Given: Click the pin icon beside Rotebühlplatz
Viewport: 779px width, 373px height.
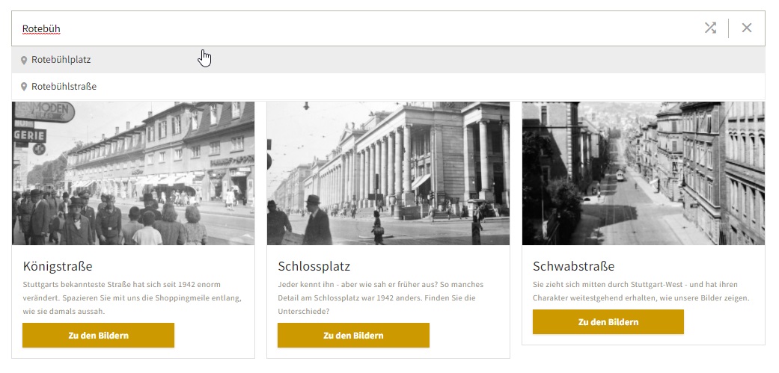Looking at the screenshot, I should click(23, 60).
